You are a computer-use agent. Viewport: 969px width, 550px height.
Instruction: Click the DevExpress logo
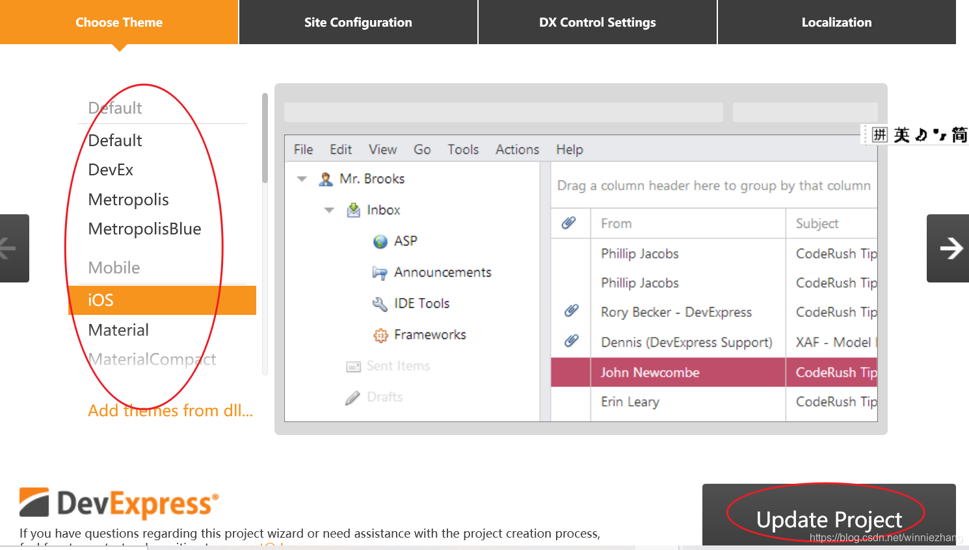pyautogui.click(x=119, y=504)
